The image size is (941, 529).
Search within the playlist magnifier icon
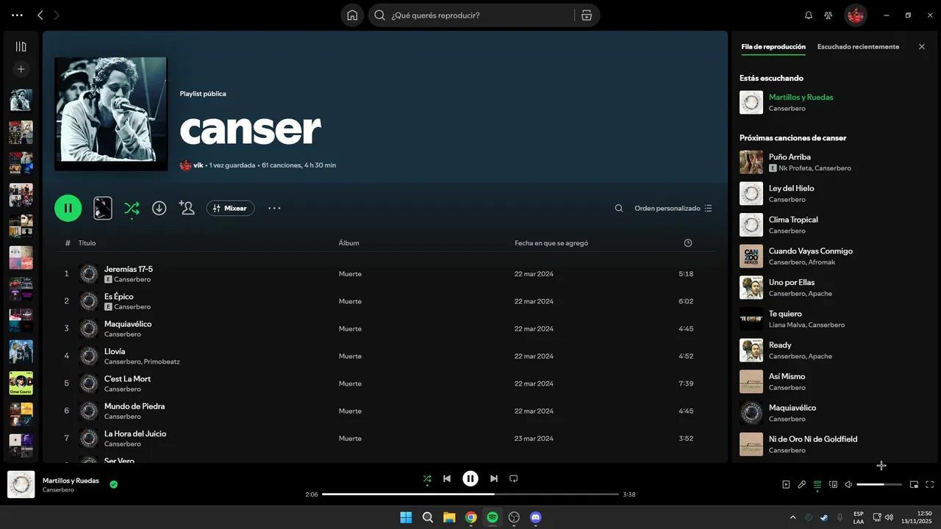click(619, 209)
